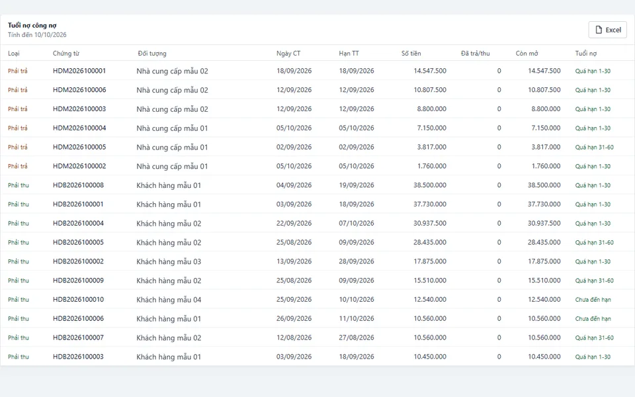Click 'Khách hàng mẫu 03' party name

pos(169,262)
